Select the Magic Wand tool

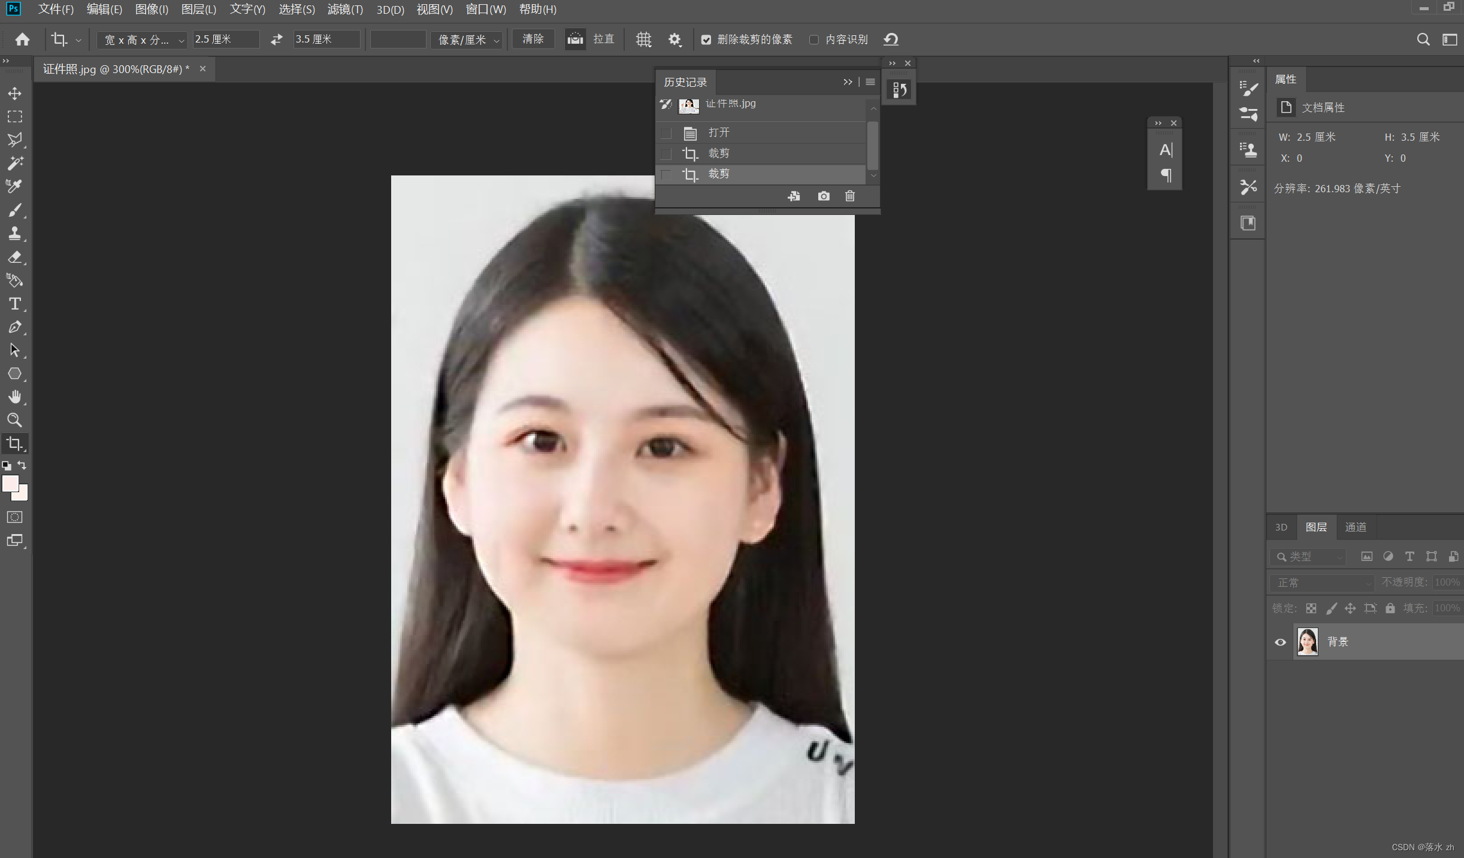tap(14, 163)
